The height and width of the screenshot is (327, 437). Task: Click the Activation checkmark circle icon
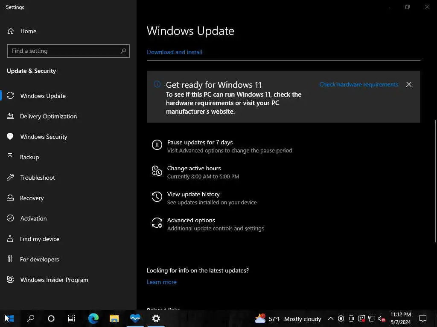click(x=10, y=218)
